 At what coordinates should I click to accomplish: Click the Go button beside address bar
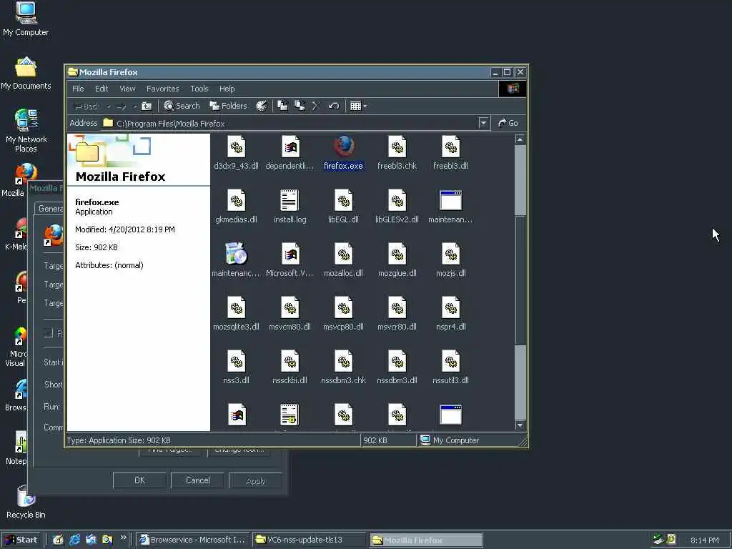tap(508, 123)
